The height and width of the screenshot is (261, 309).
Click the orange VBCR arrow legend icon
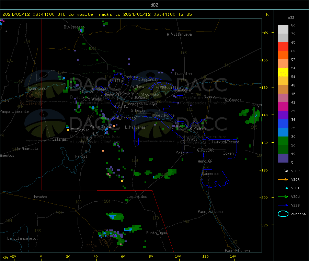click(x=283, y=179)
